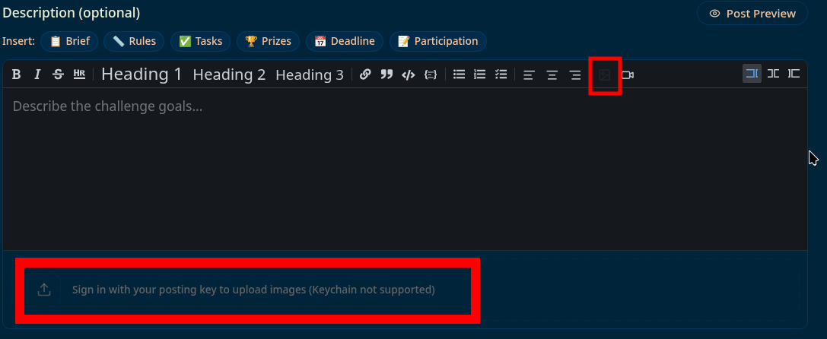Screen dimensions: 827x339
Task: Toggle italic formatting
Action: (37, 74)
